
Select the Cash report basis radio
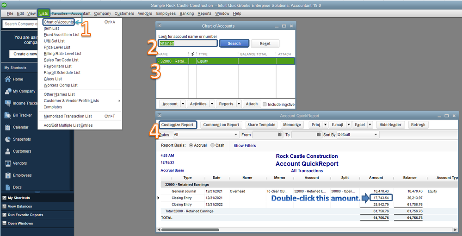click(x=212, y=145)
